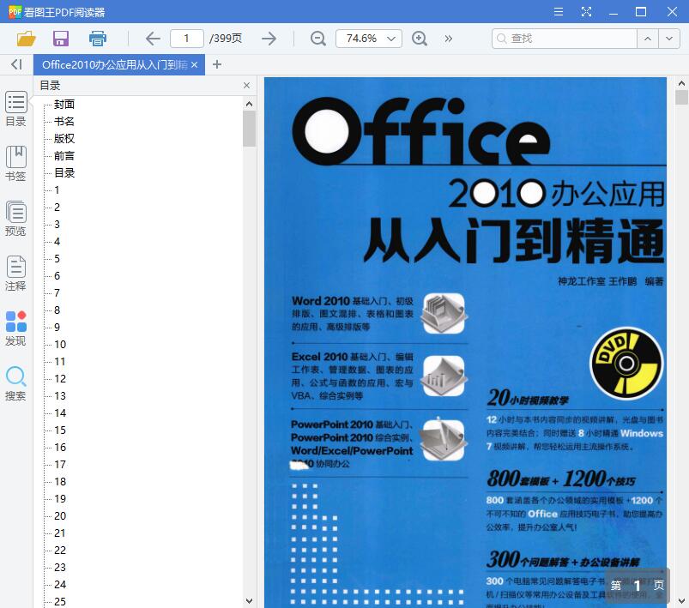Open the 书签 bookmarks panel
The image size is (689, 608).
click(x=15, y=164)
